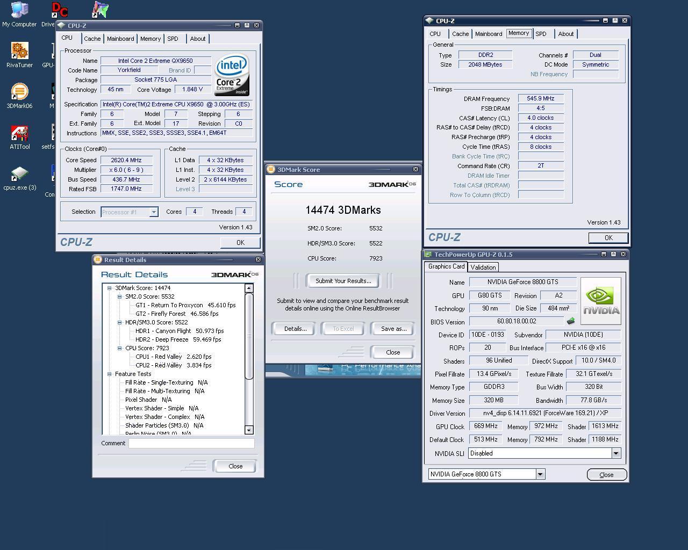The width and height of the screenshot is (688, 550).
Task: Open About tab in left CPU-Z window
Action: click(x=197, y=39)
